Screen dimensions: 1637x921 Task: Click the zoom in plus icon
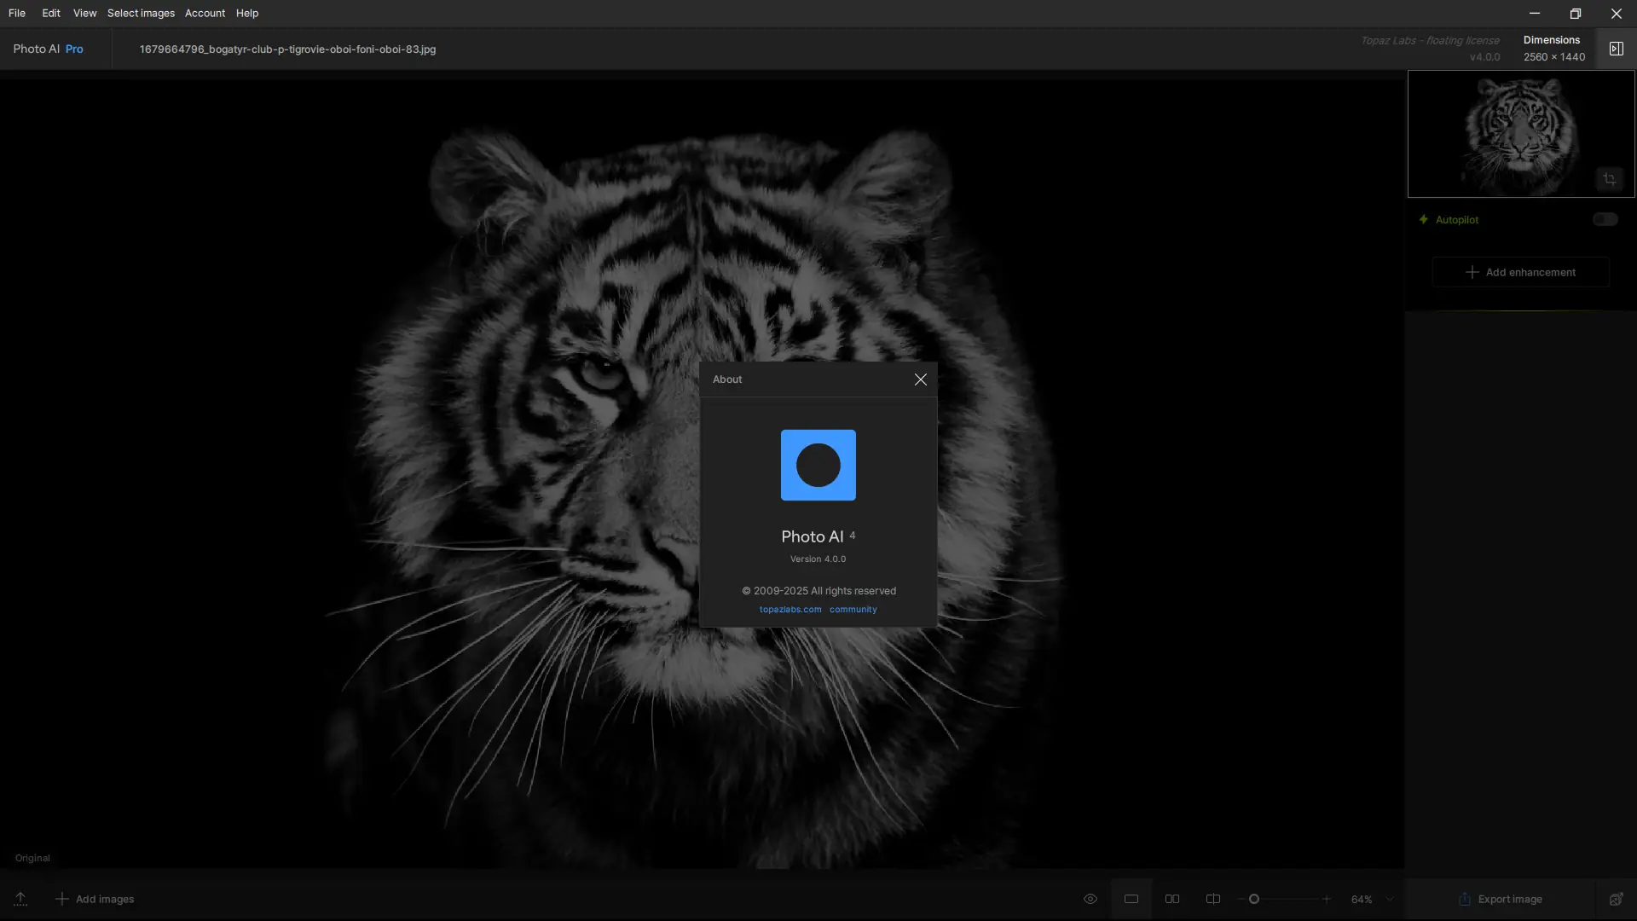[1326, 899]
